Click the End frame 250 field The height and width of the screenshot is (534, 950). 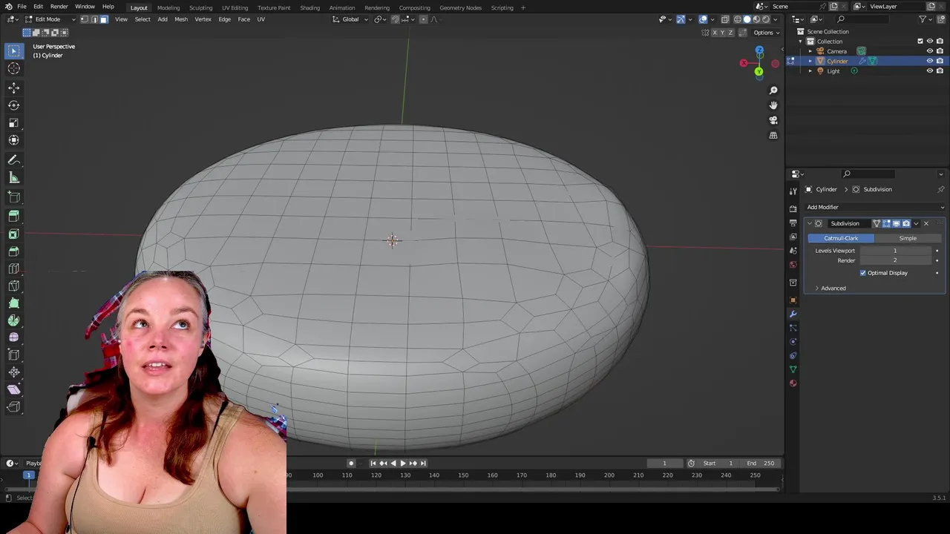761,463
